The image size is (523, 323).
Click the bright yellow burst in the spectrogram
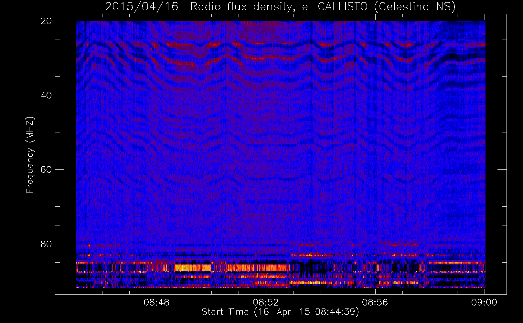[193, 267]
